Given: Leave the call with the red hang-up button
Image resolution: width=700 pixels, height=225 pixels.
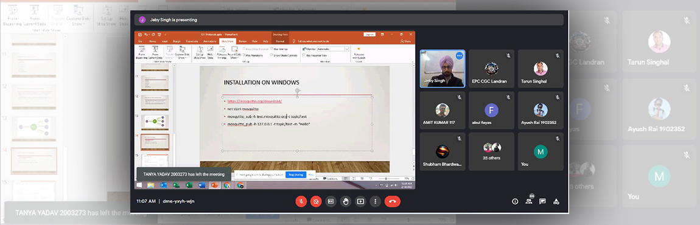Looking at the screenshot, I should coord(393,201).
